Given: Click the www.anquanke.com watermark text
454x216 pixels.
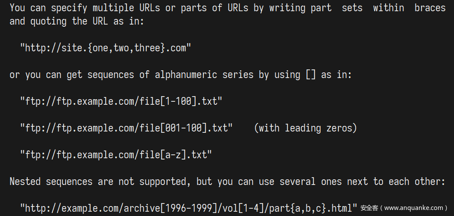Looking at the screenshot, I should [403, 208].
